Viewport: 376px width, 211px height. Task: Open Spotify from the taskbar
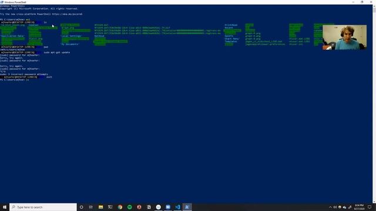click(x=129, y=207)
